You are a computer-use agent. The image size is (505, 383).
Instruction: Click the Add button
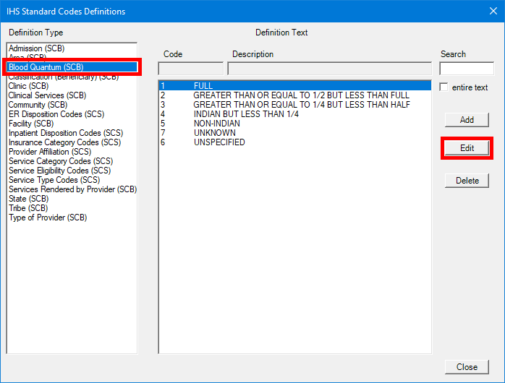tap(467, 120)
